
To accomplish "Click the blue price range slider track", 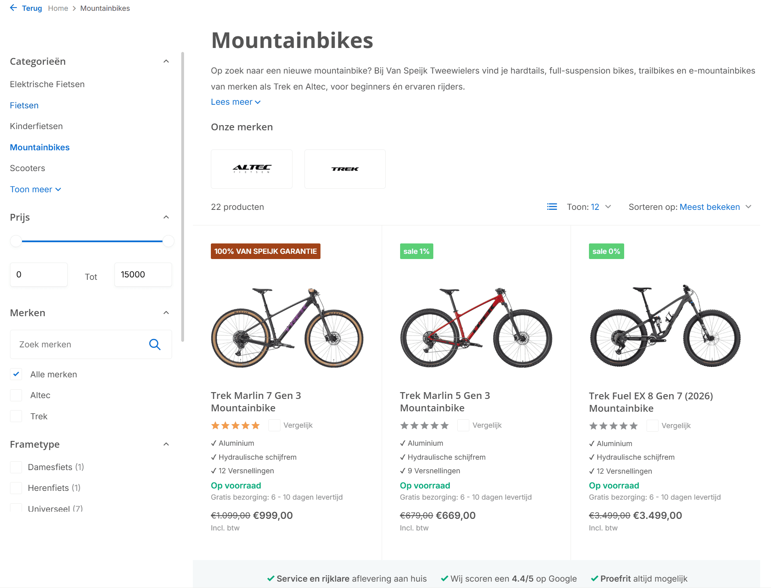I will (x=92, y=241).
